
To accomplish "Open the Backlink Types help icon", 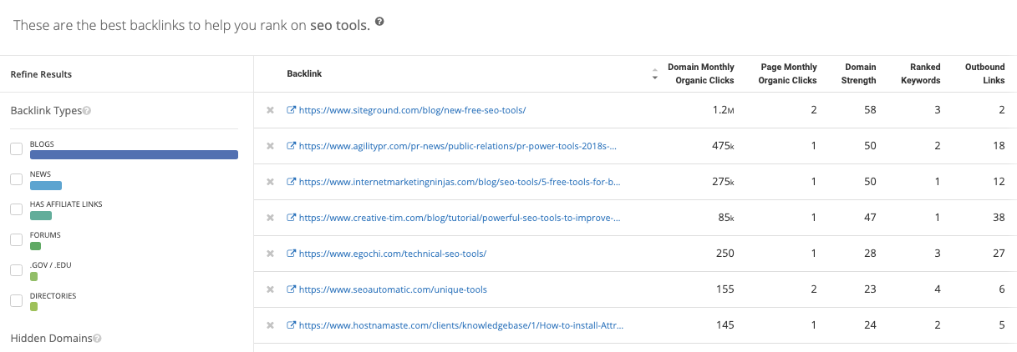I will (87, 110).
